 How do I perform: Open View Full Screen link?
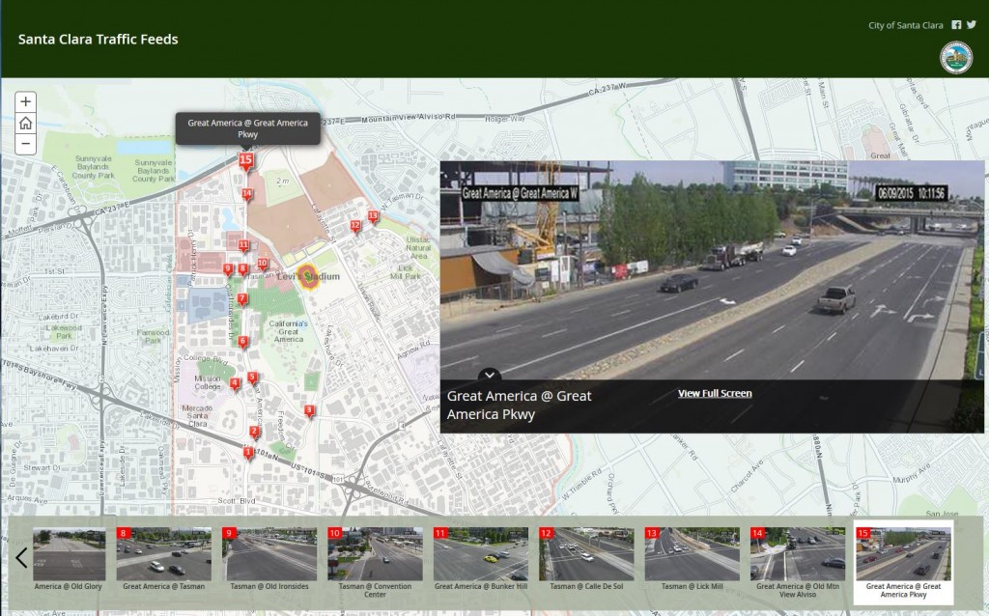tap(715, 393)
